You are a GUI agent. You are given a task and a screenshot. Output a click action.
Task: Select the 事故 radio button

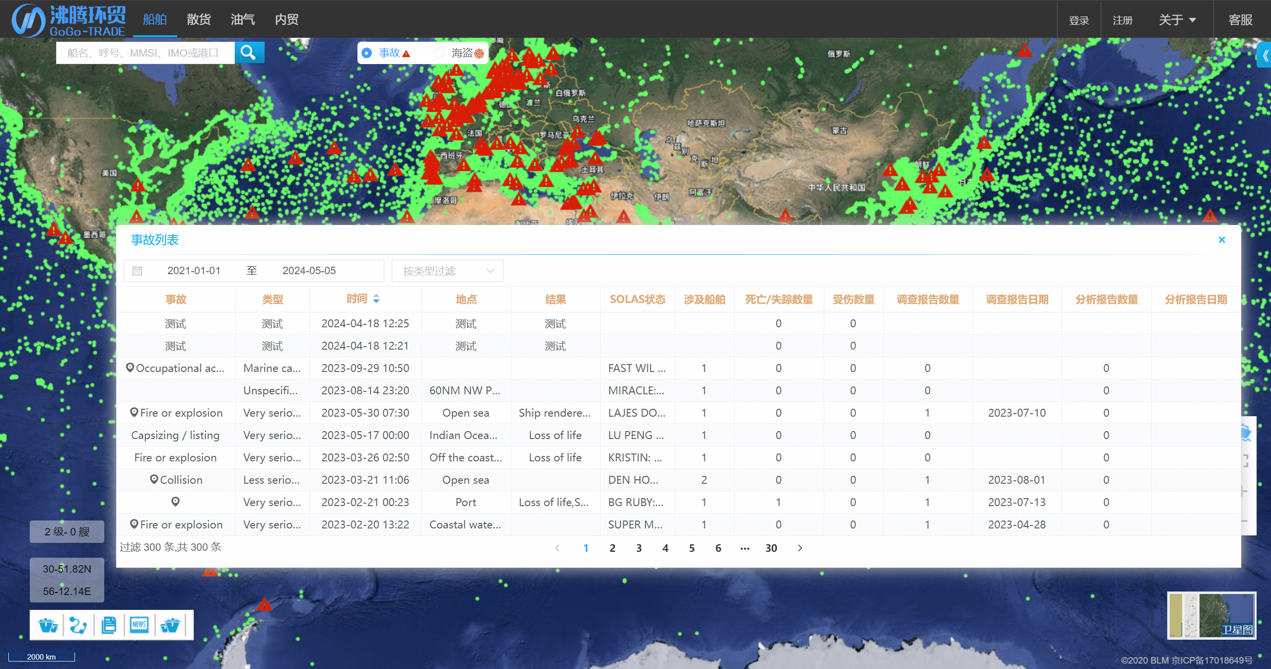click(x=366, y=53)
